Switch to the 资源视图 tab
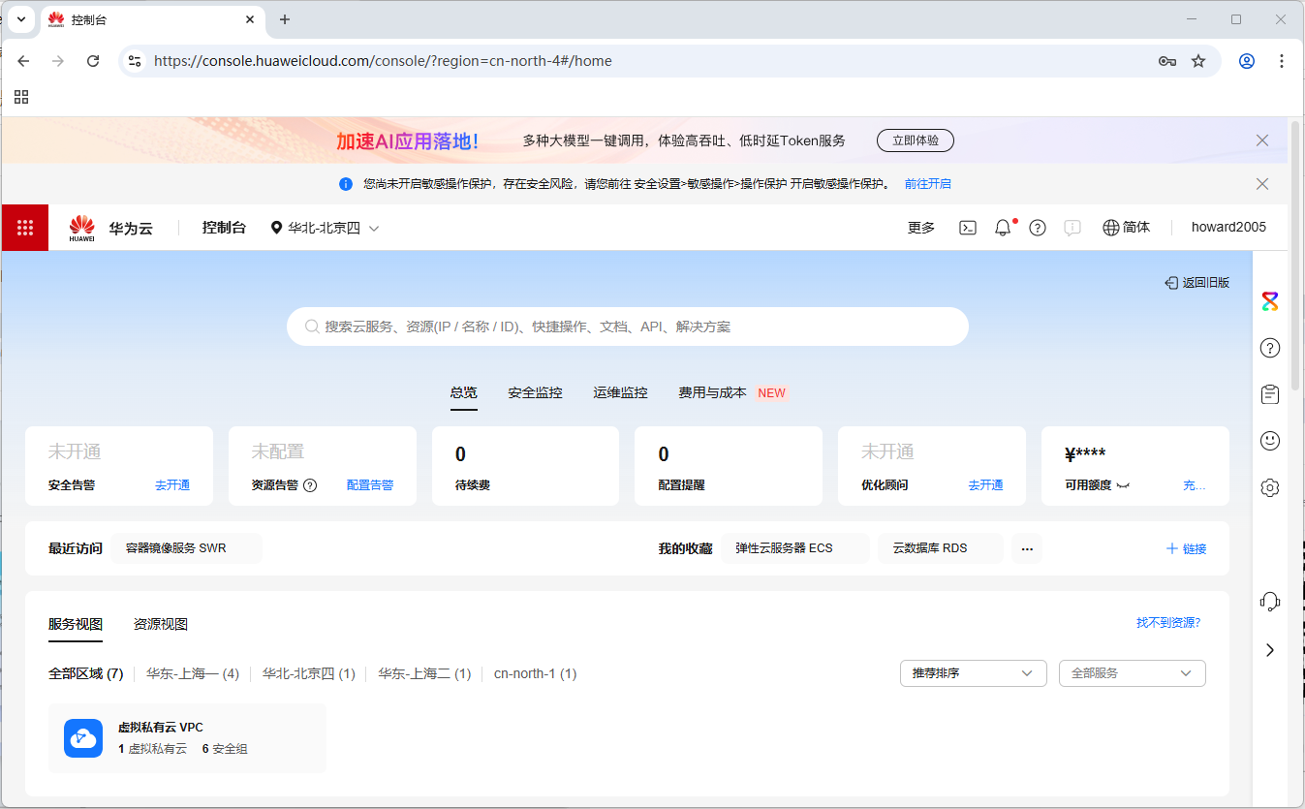 pos(161,624)
